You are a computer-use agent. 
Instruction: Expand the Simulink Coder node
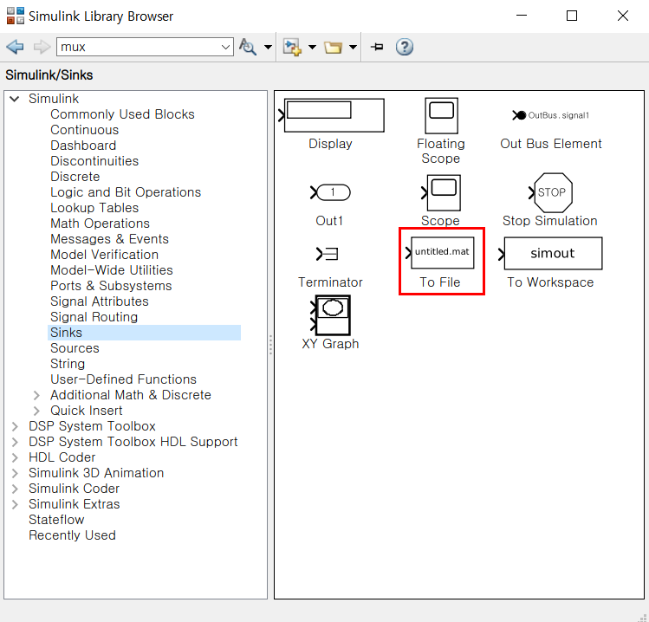click(15, 489)
